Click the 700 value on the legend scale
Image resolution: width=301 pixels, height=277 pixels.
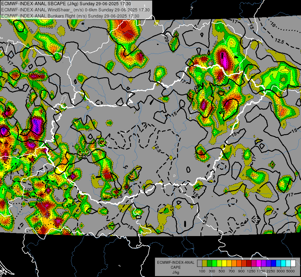(x=232, y=271)
